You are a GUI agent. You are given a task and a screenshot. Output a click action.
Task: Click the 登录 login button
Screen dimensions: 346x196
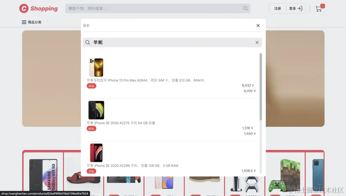click(x=296, y=8)
